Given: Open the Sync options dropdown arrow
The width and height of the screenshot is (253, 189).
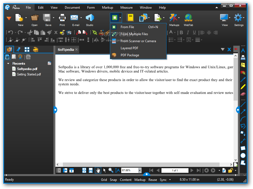Looking at the screenshot, I should click(x=170, y=180).
